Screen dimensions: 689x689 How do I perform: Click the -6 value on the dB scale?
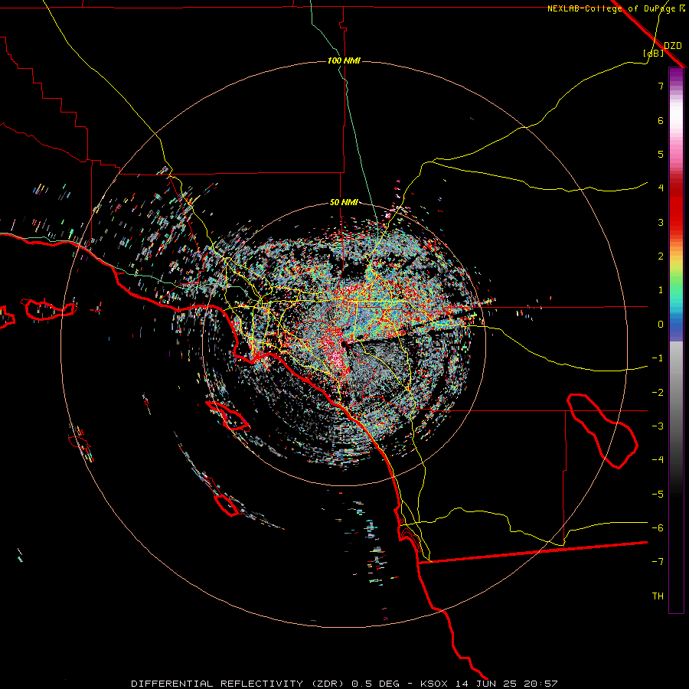(658, 528)
